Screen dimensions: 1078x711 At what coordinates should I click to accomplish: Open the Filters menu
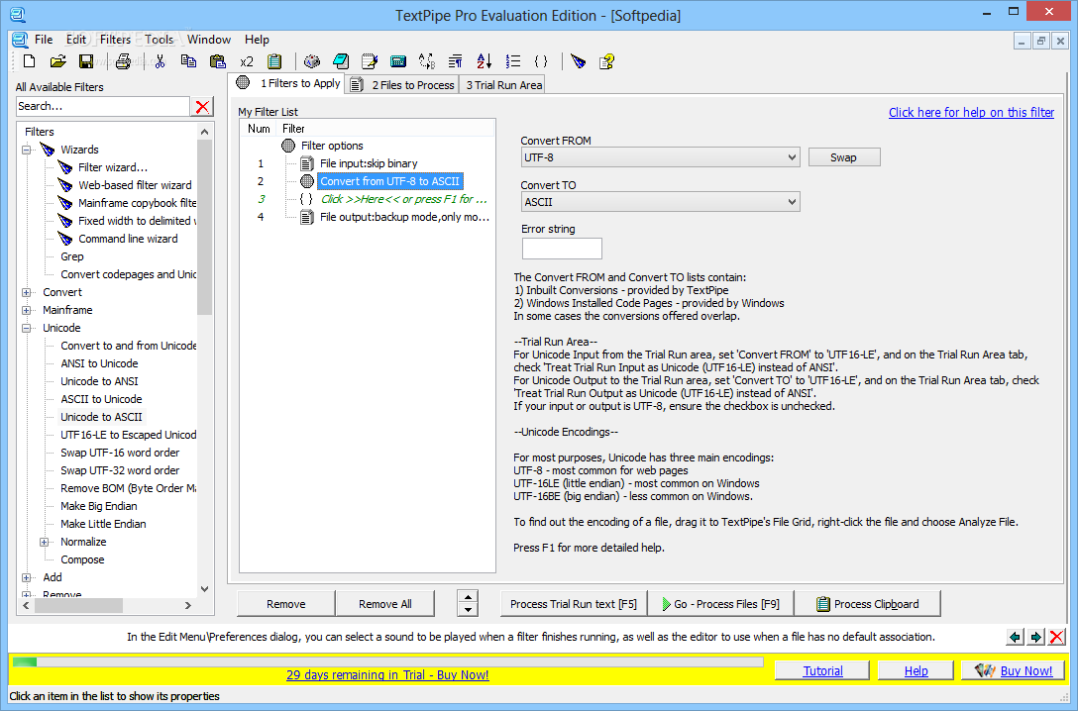click(x=116, y=40)
